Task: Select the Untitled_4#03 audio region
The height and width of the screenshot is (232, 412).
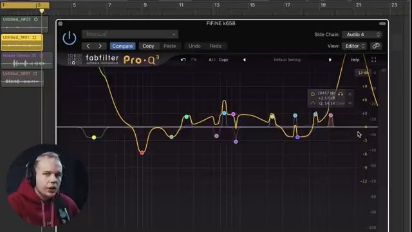Action: (x=24, y=24)
